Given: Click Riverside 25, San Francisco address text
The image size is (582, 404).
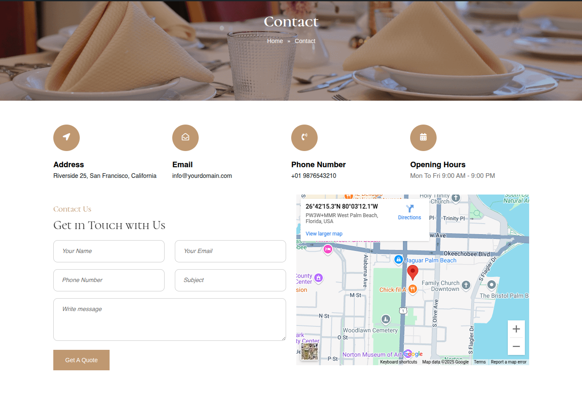Looking at the screenshot, I should click(x=105, y=176).
